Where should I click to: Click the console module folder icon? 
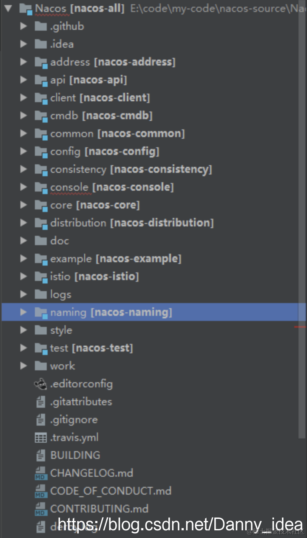point(41,187)
